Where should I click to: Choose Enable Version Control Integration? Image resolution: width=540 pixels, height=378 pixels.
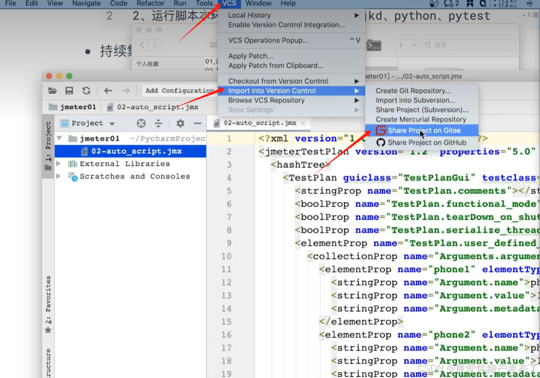pyautogui.click(x=291, y=25)
